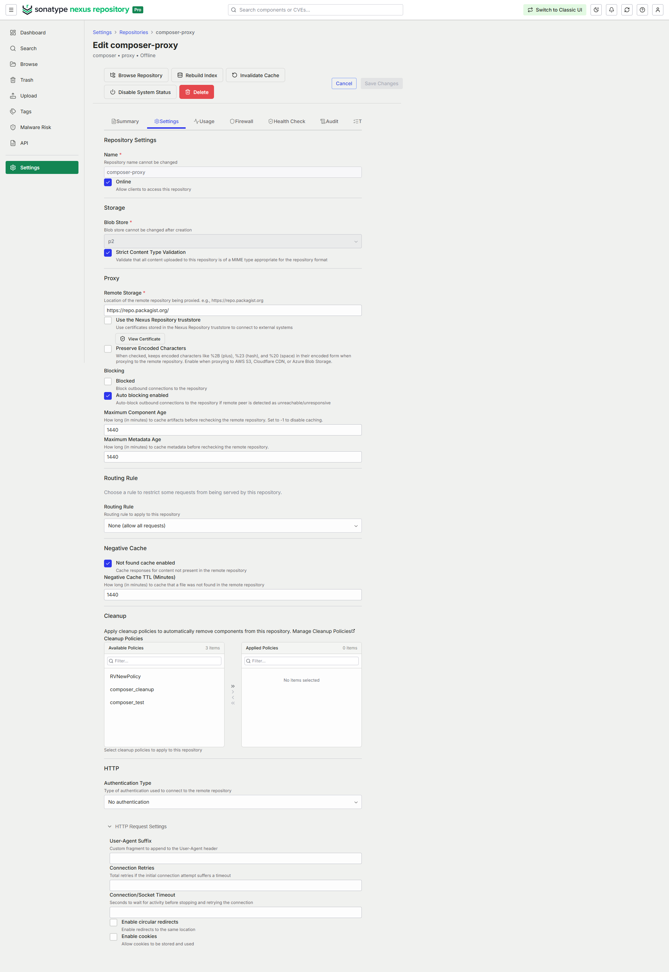Viewport: 669px width, 972px height.
Task: Click the move-all-left double chevron for policies
Action: pos(233,703)
